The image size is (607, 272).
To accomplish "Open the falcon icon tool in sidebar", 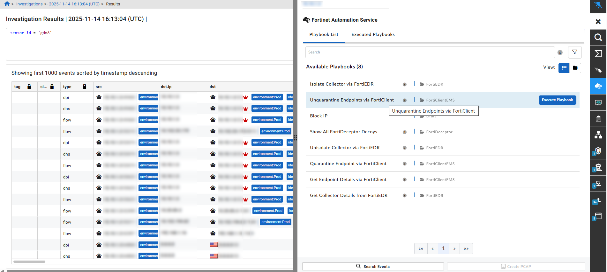I will coord(598,70).
